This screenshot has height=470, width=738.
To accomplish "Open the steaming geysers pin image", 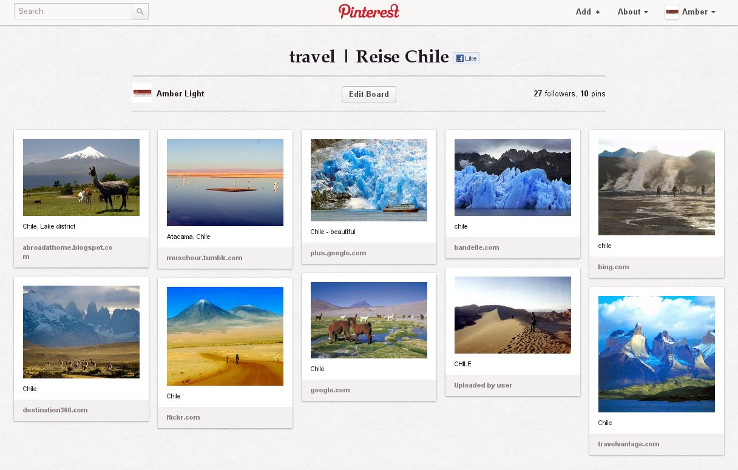I will coord(657,187).
